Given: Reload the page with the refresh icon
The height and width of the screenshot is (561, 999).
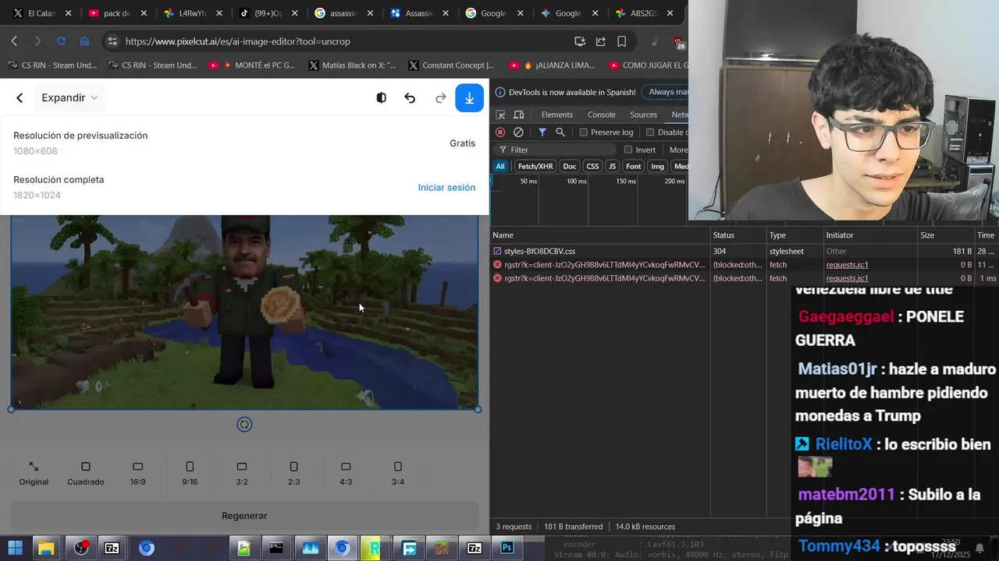Looking at the screenshot, I should coord(61,41).
